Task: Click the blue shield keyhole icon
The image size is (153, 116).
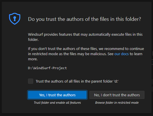Action: click(x=15, y=19)
